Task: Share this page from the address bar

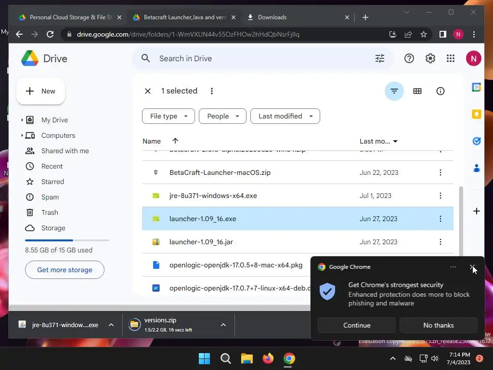Action: [408, 34]
